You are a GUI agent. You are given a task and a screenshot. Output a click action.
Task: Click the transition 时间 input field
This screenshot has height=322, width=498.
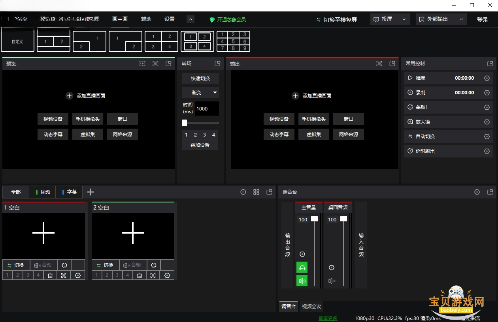(x=207, y=109)
